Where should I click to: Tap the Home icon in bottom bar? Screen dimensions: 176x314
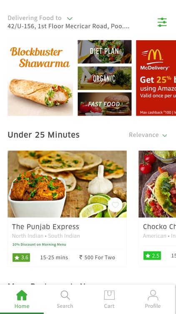(x=22, y=295)
